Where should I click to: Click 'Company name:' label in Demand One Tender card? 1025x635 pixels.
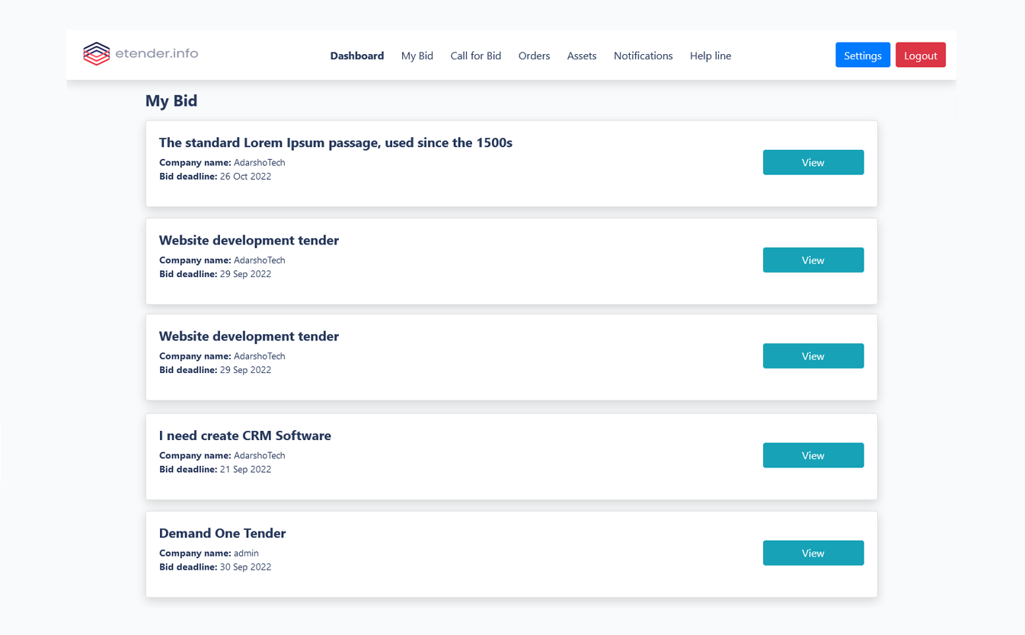[195, 553]
